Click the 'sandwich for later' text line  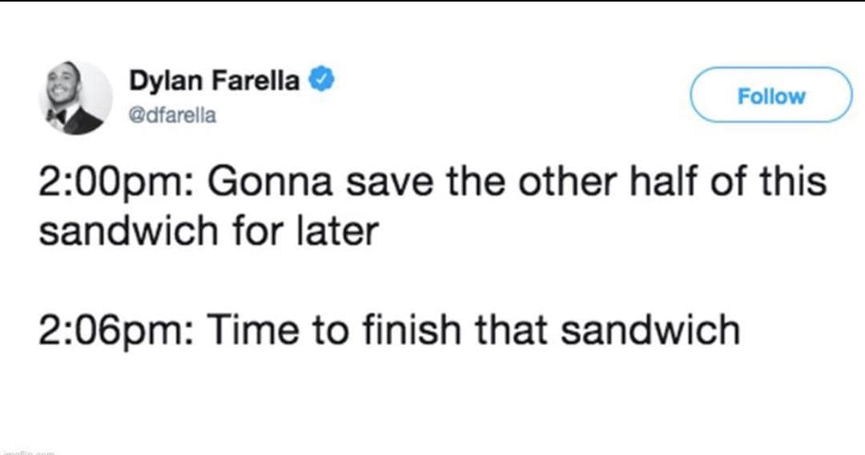pyautogui.click(x=208, y=232)
